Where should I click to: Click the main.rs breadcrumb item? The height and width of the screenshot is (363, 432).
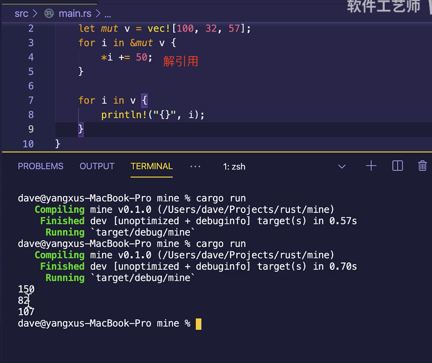click(75, 13)
